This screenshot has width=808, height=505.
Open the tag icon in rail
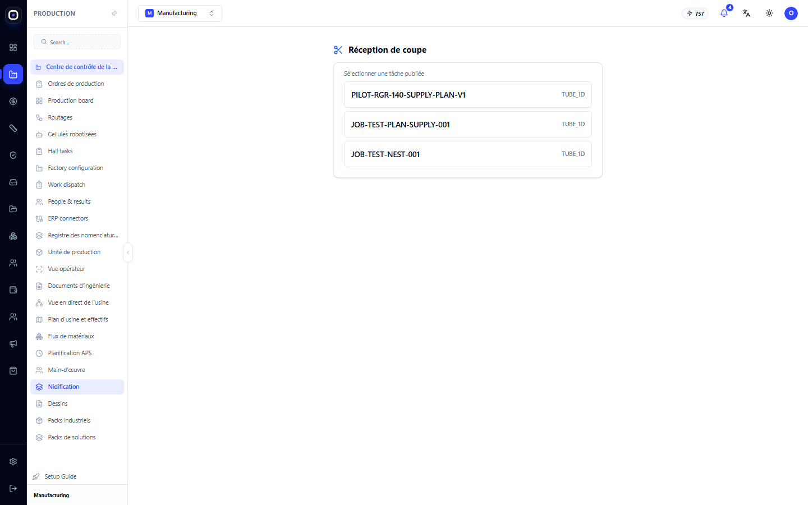click(x=13, y=128)
